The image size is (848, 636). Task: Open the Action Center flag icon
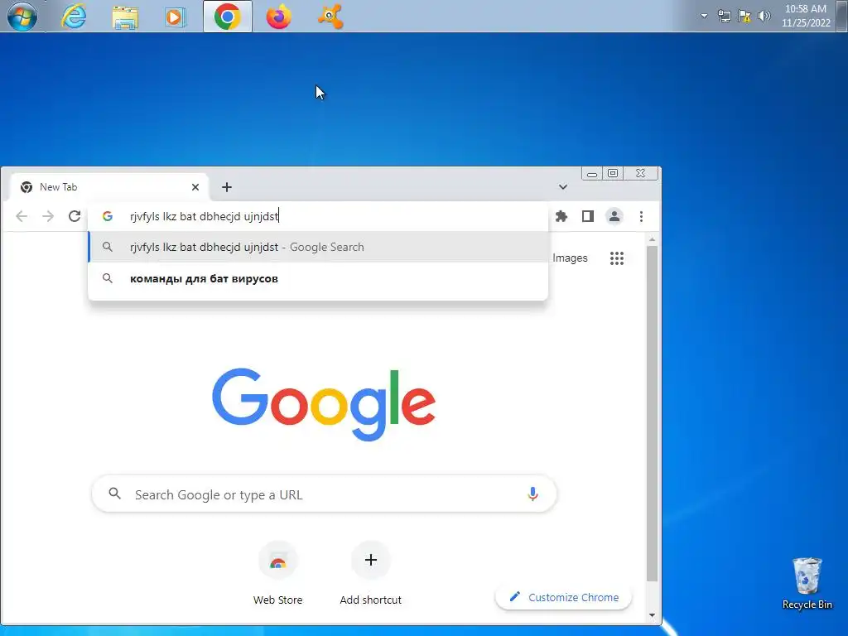click(744, 16)
